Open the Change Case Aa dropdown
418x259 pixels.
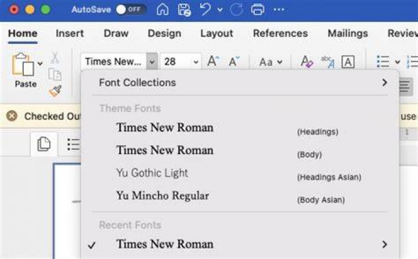(271, 62)
